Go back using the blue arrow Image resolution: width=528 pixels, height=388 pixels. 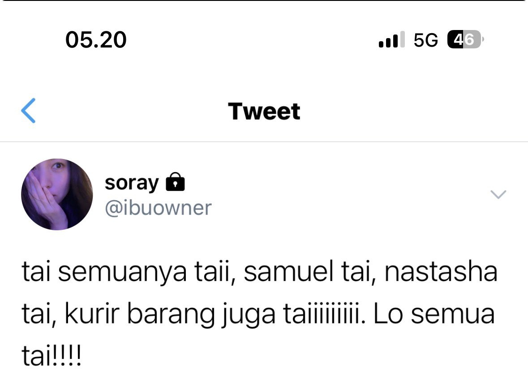click(x=28, y=111)
